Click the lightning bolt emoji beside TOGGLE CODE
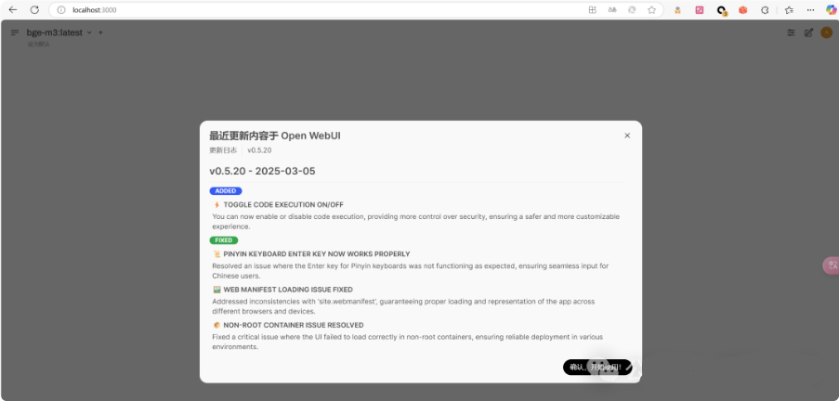The image size is (839, 401). tap(216, 205)
